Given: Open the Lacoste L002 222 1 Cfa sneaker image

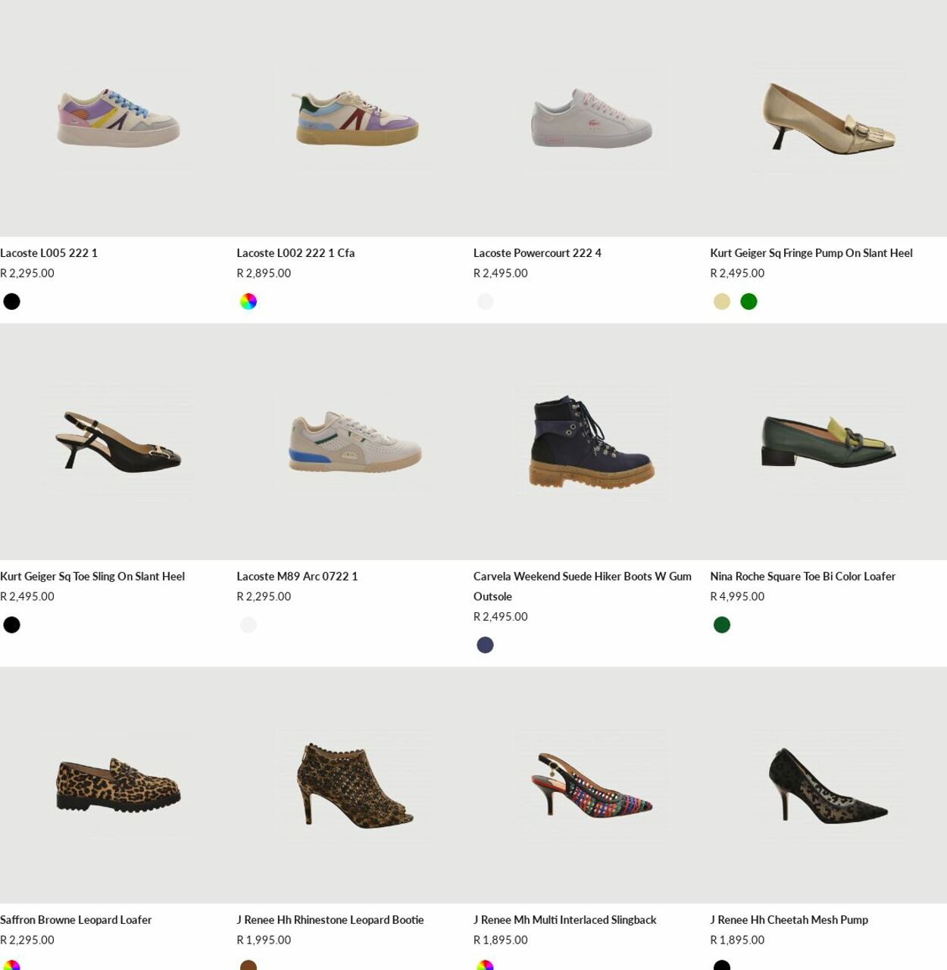Looking at the screenshot, I should coord(355,118).
